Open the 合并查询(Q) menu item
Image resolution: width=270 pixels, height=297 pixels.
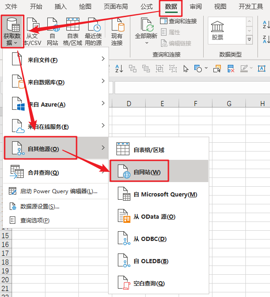click(x=56, y=171)
